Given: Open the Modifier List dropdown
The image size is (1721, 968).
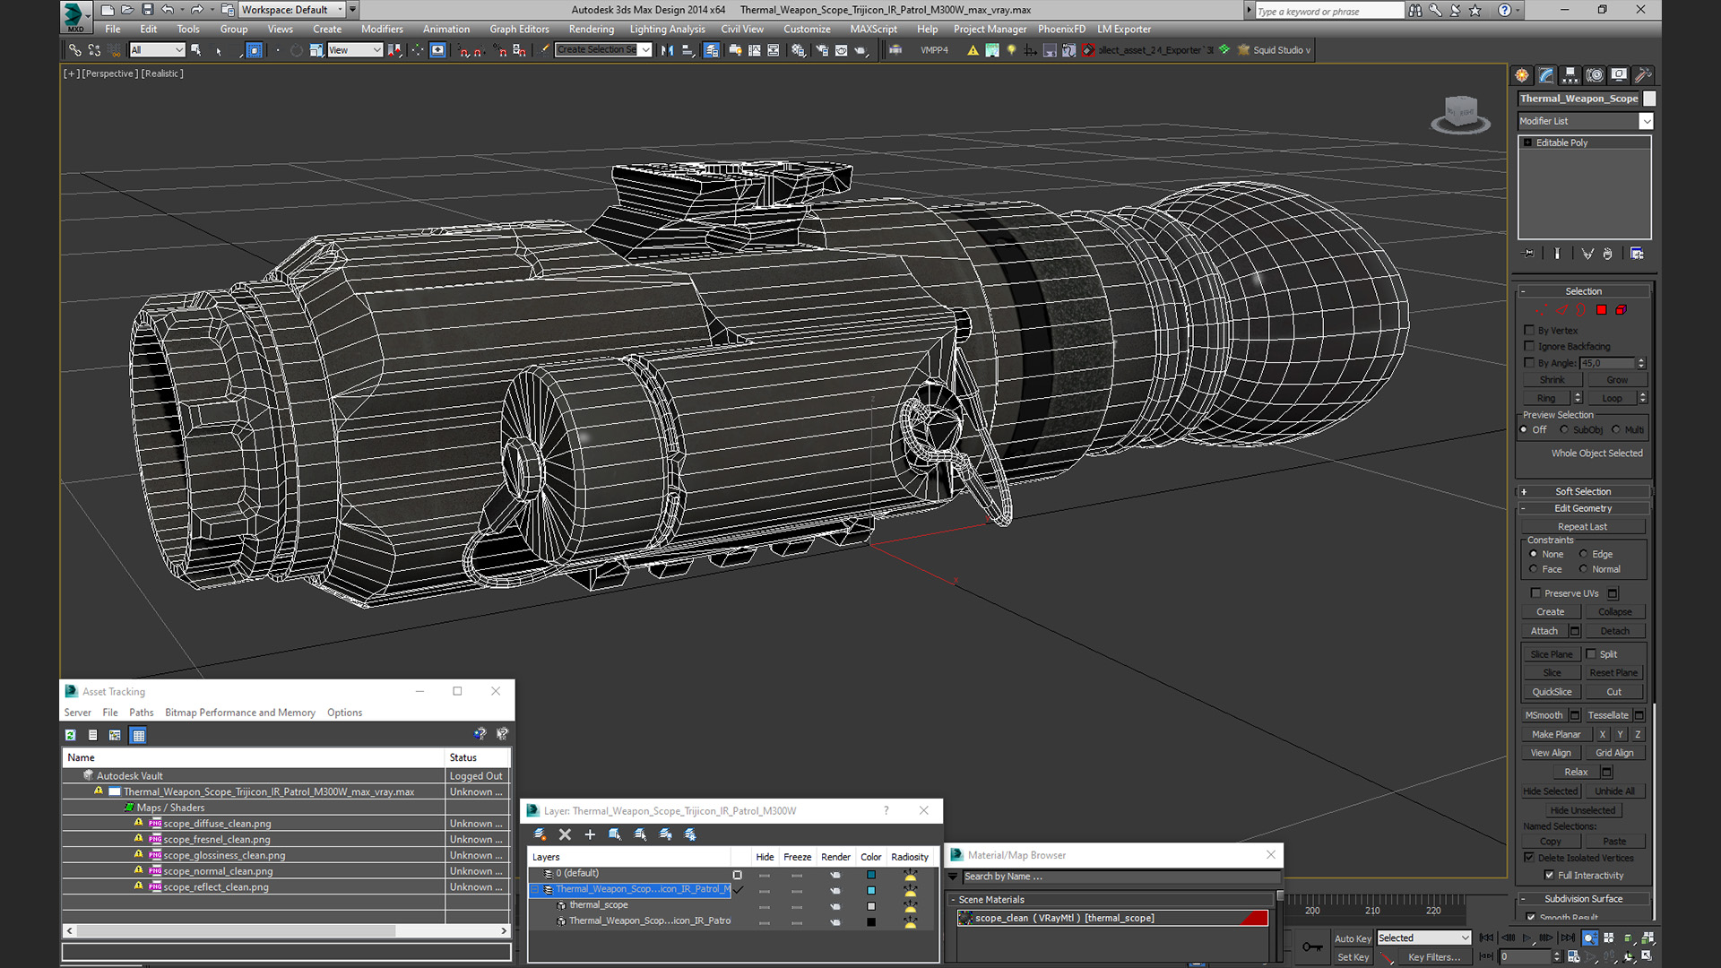Looking at the screenshot, I should pos(1585,121).
